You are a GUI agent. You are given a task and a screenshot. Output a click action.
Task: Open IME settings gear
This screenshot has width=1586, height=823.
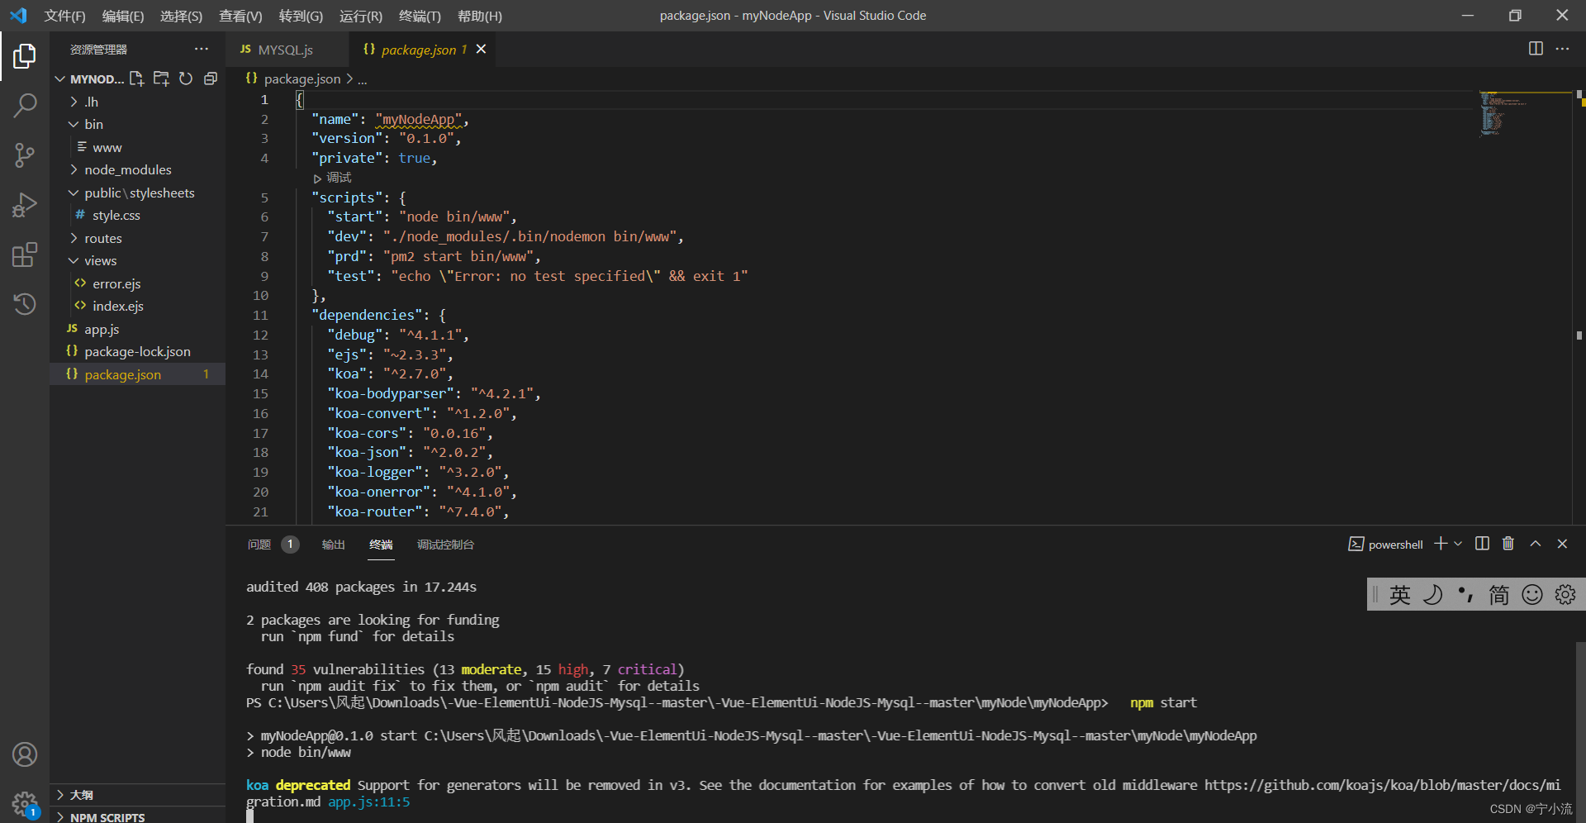(x=1565, y=595)
